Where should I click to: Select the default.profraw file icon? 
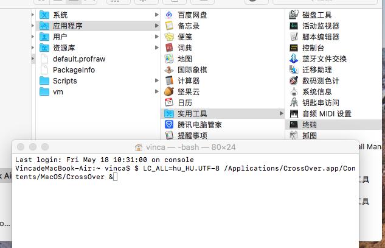tap(44, 59)
